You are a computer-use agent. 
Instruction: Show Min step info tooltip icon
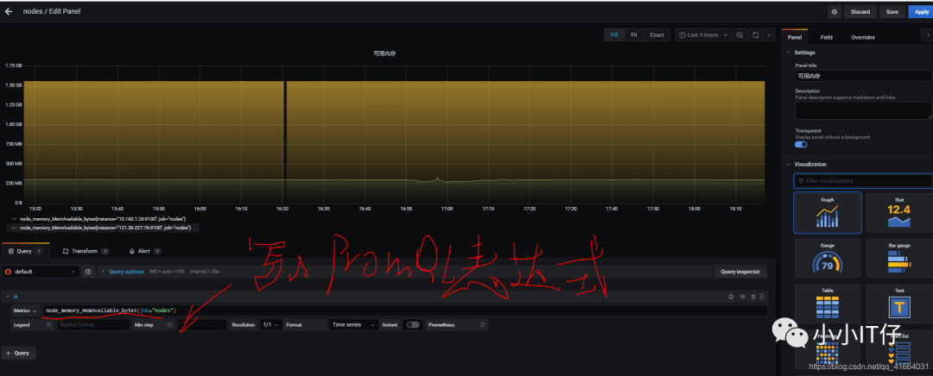pos(170,325)
